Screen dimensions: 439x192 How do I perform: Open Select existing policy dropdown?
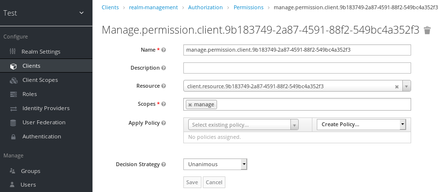pos(243,125)
